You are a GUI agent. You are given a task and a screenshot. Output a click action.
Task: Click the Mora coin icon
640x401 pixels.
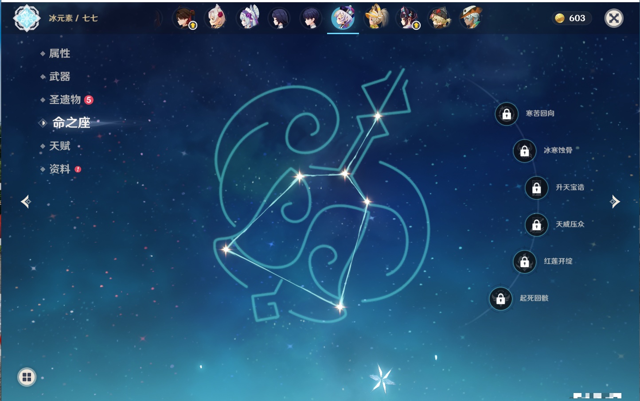560,18
